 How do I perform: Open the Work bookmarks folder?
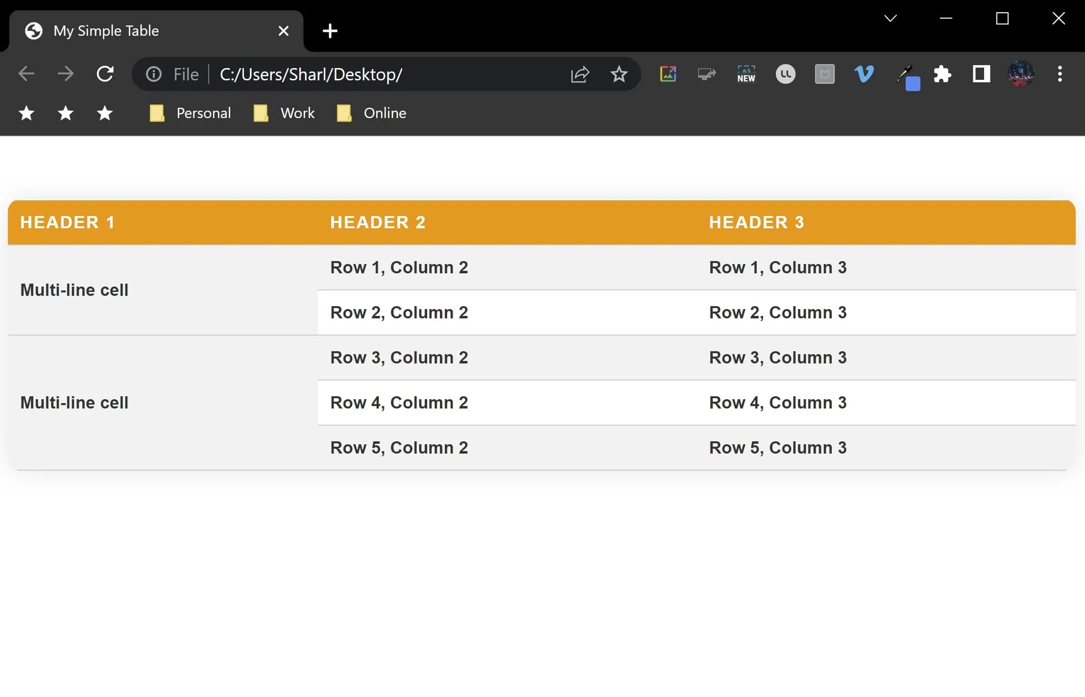(x=284, y=113)
